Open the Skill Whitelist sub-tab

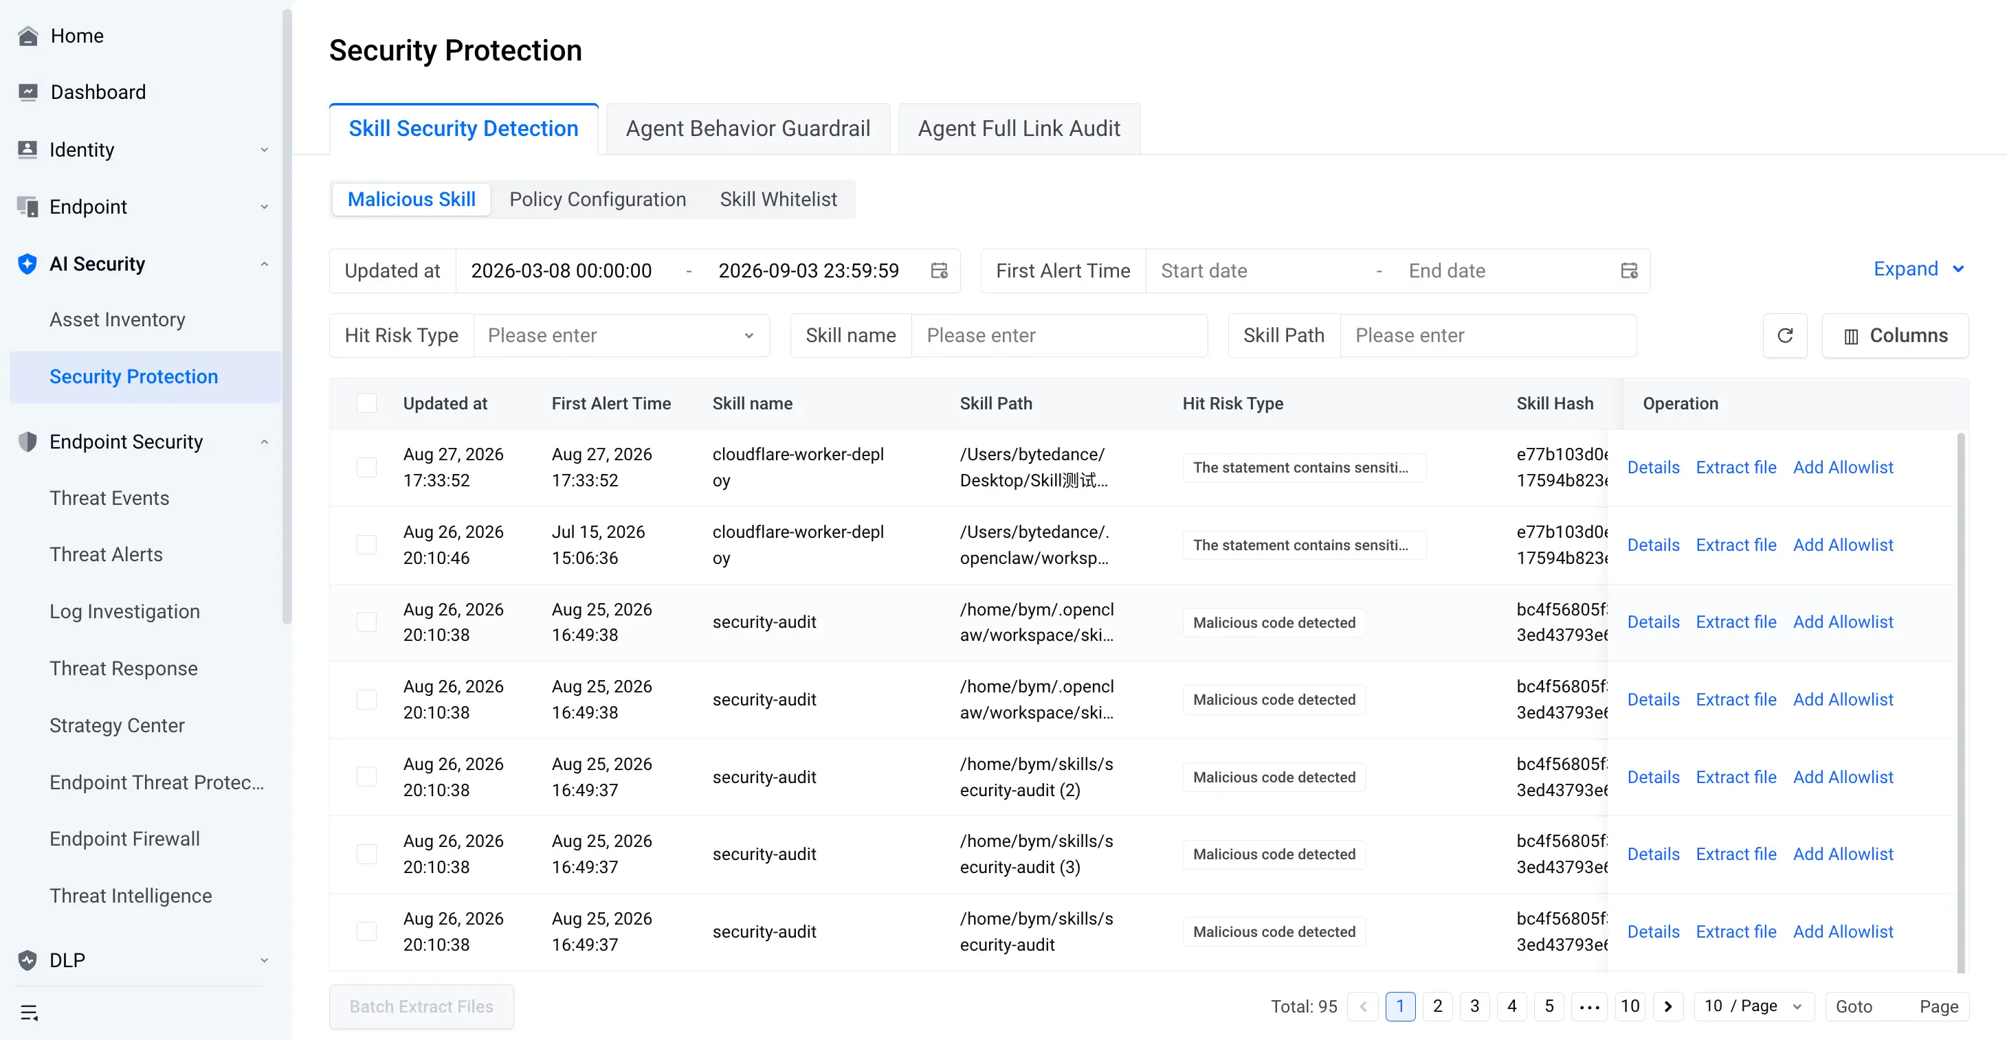[777, 199]
